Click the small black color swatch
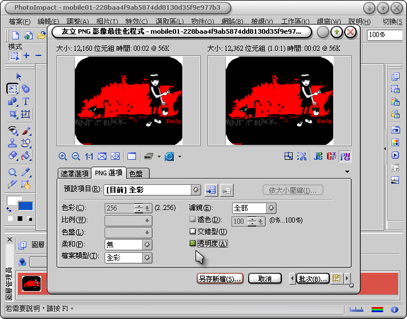Screen dimensions: 407x319 point(20,219)
